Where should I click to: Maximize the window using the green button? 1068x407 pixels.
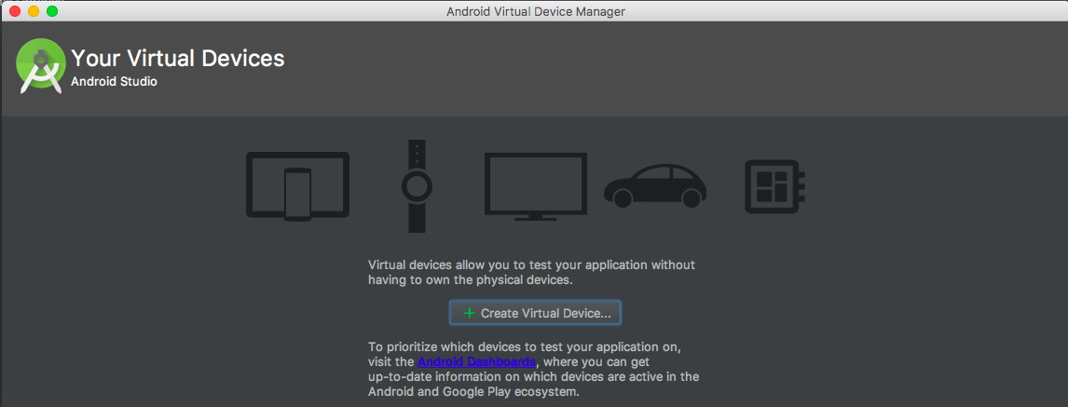click(52, 11)
